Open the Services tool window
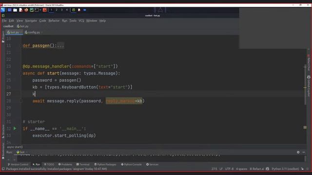This screenshot has height=175, width=312. [153, 164]
